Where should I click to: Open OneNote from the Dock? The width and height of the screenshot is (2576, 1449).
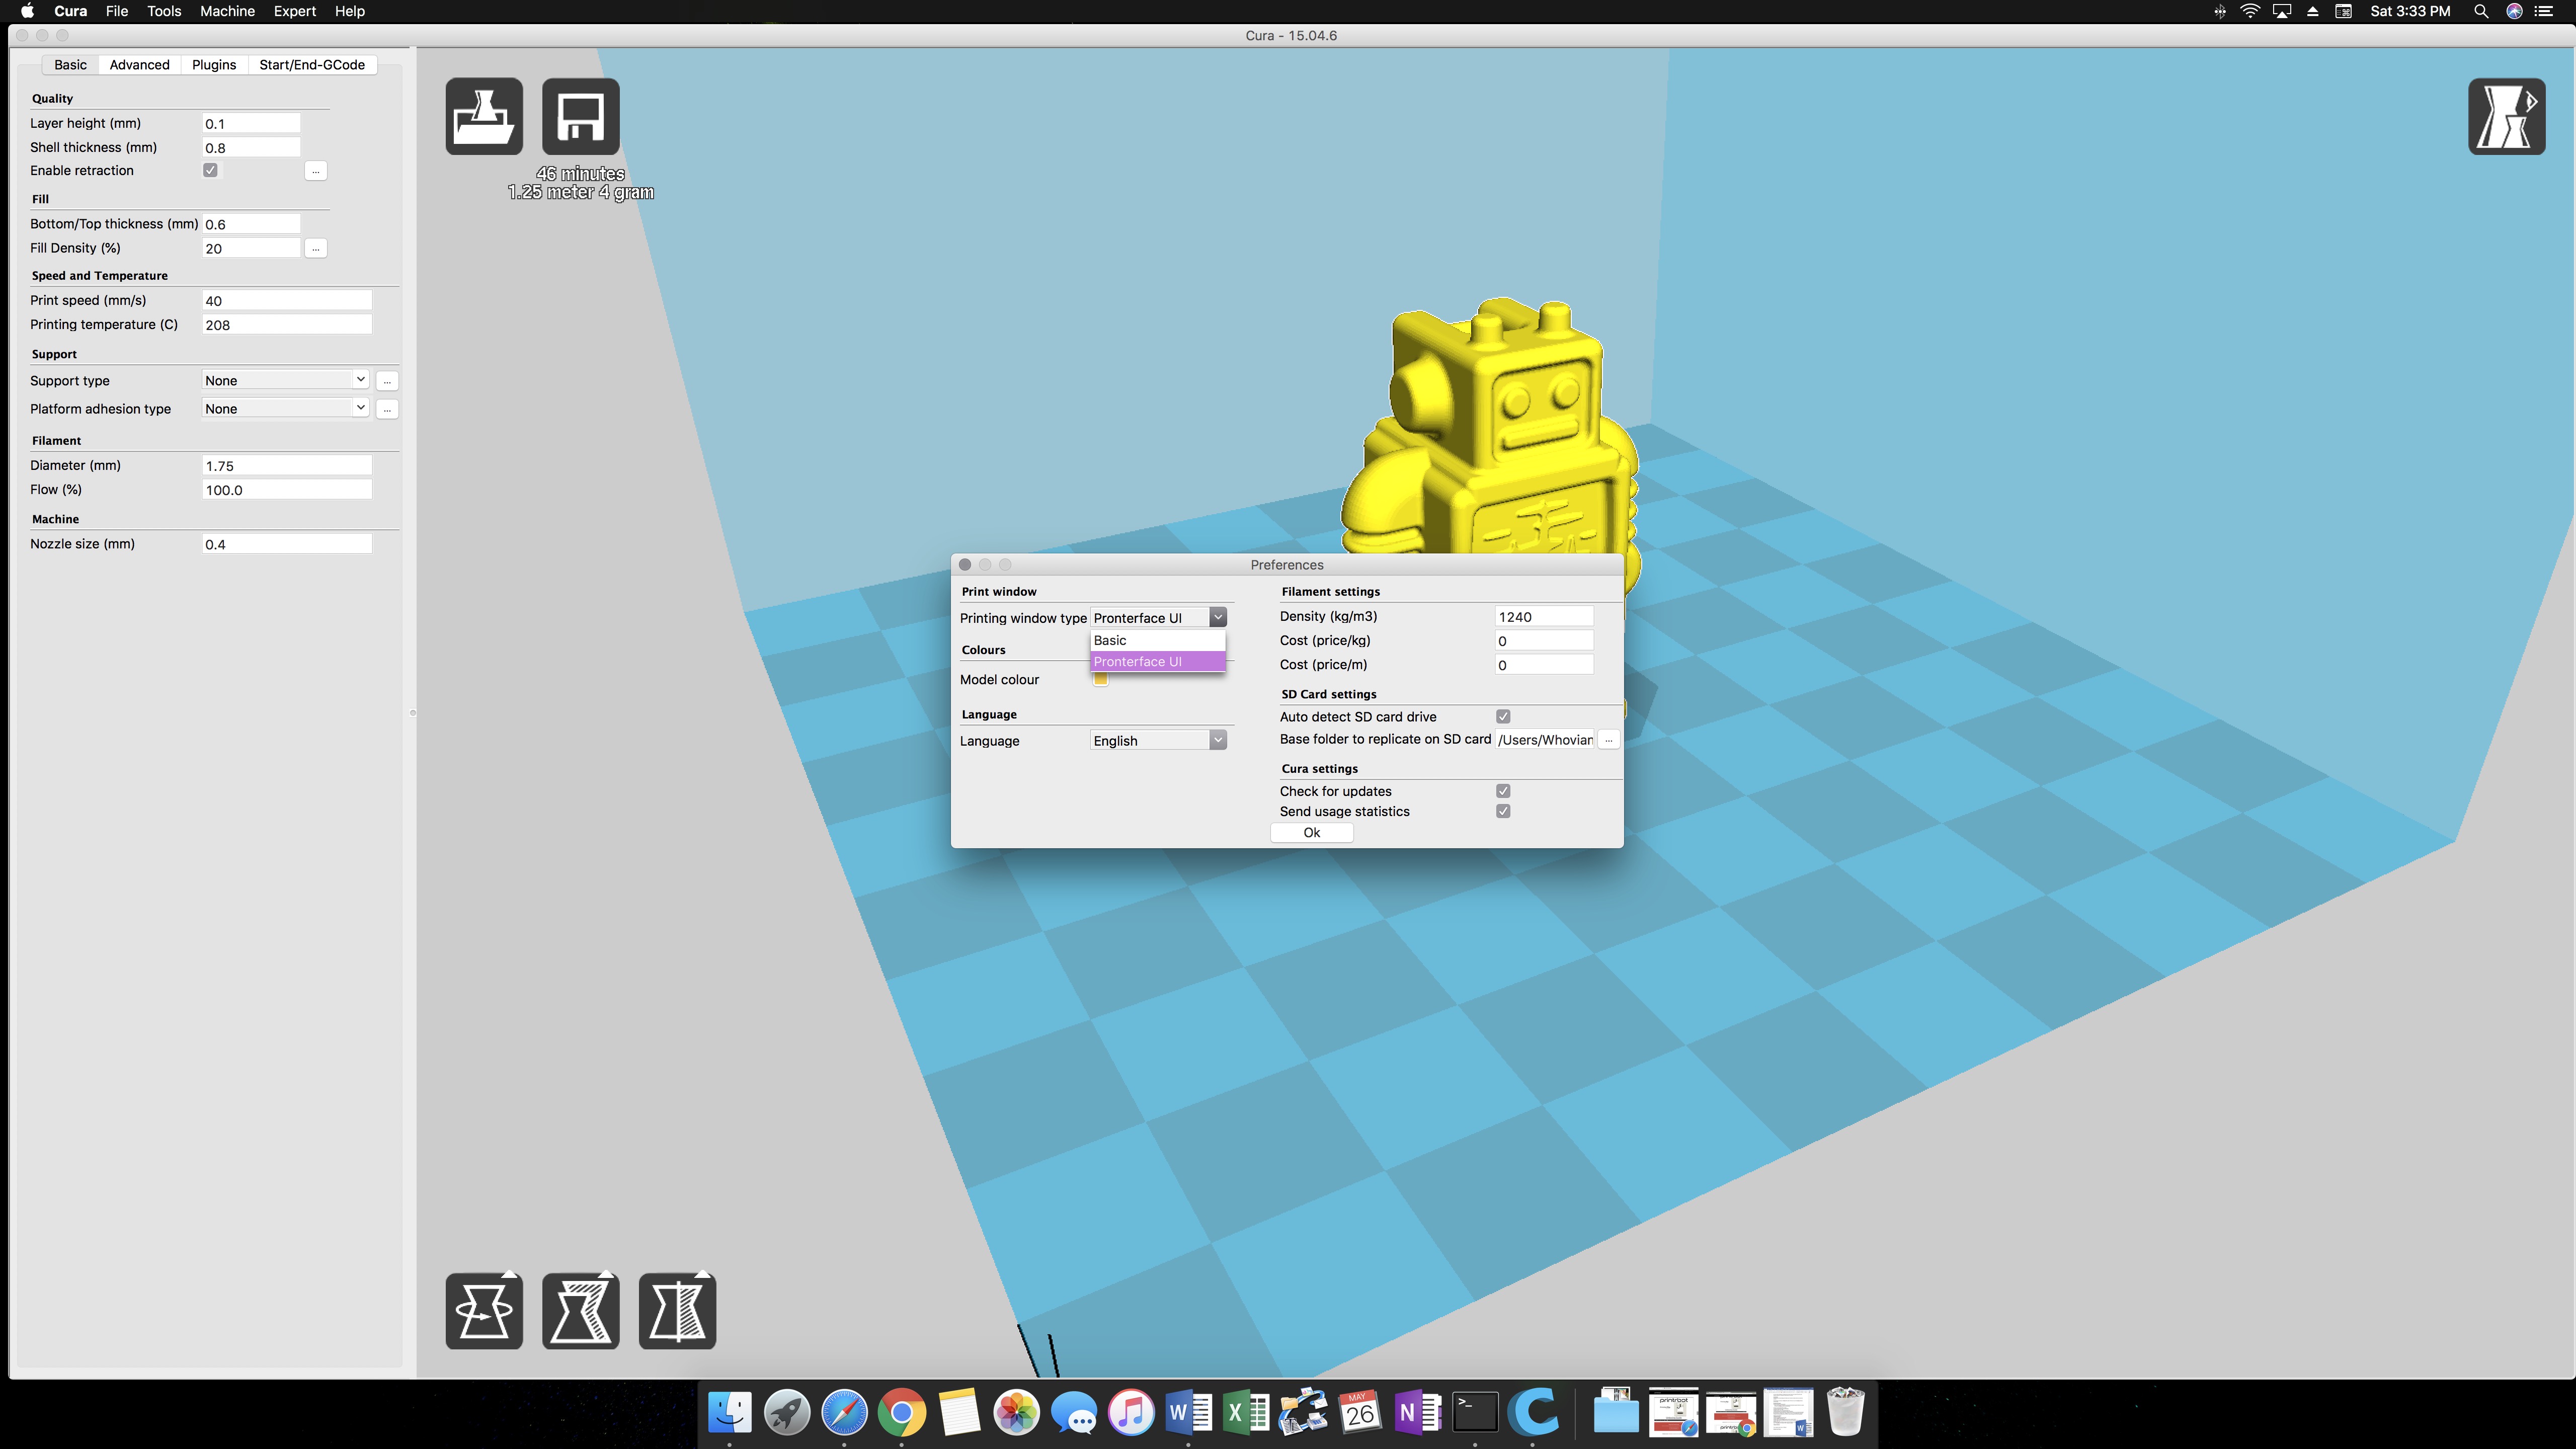(1417, 1412)
